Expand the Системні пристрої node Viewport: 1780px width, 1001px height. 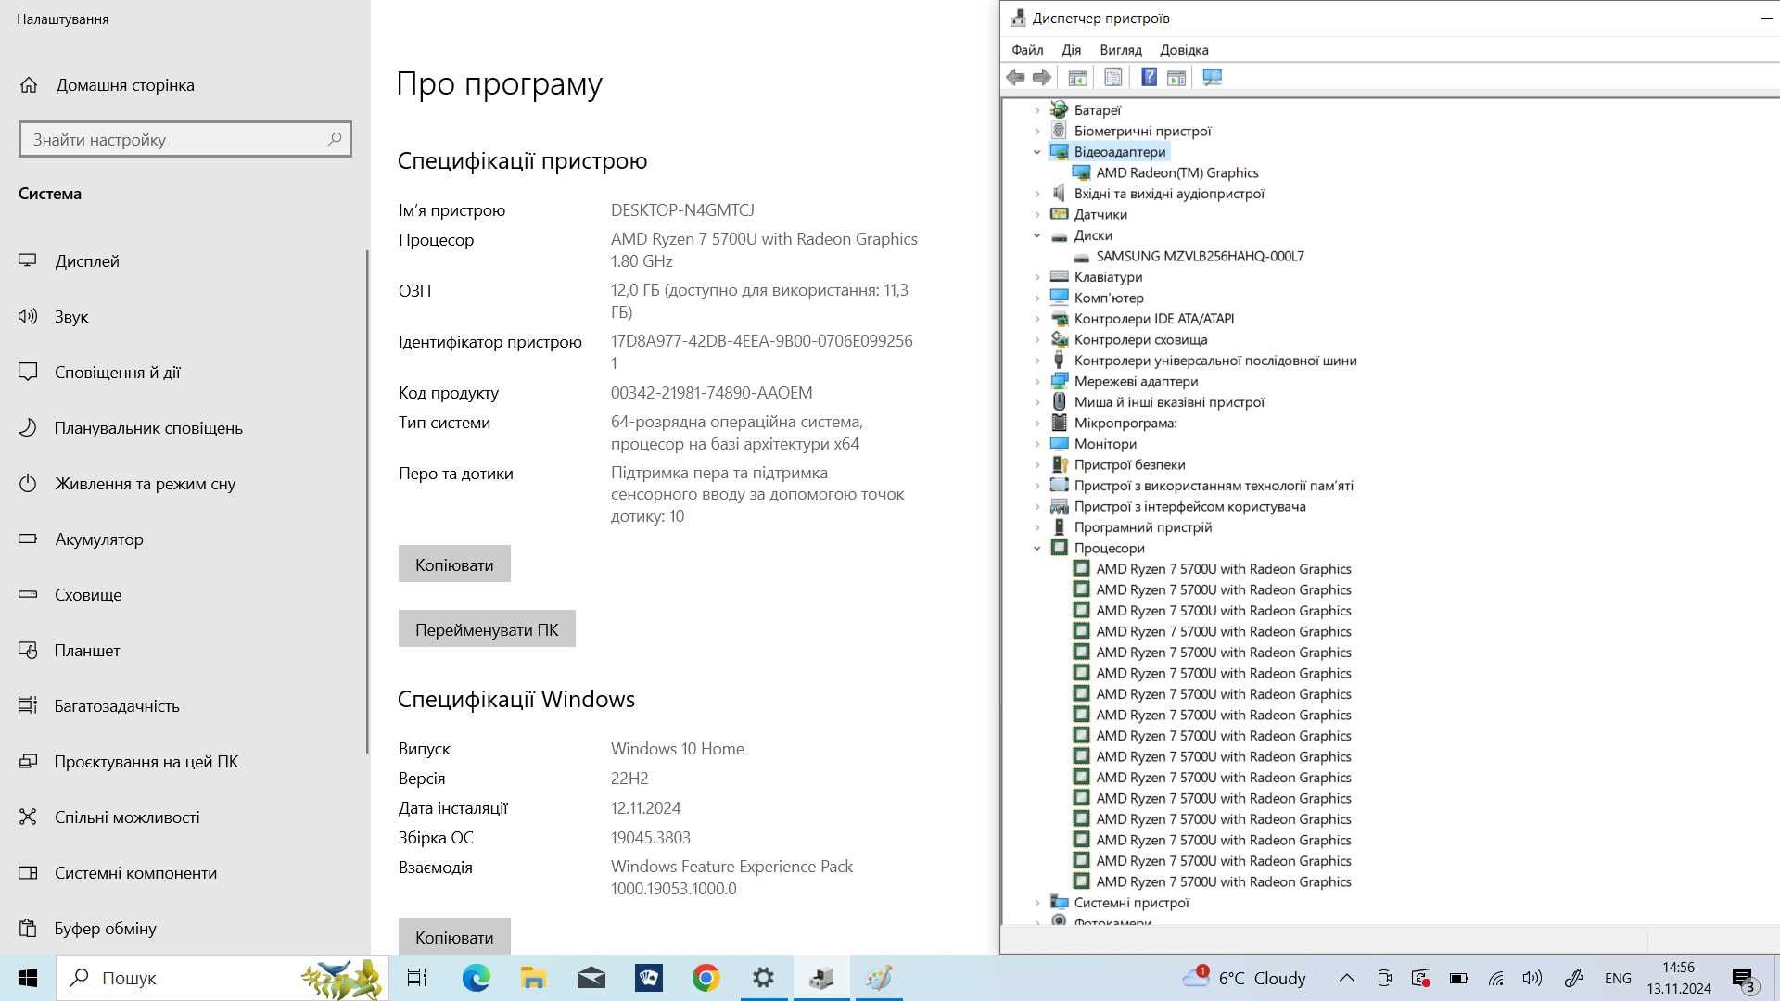[1037, 903]
